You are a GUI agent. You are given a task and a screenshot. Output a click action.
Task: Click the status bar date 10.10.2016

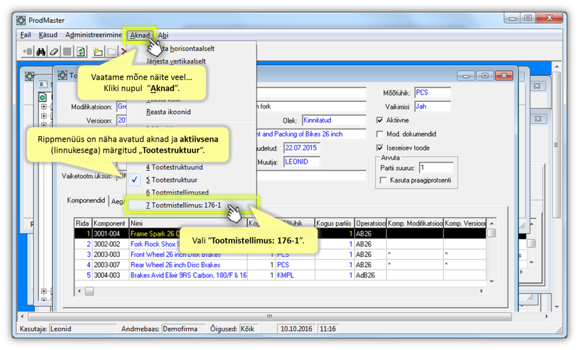click(x=296, y=328)
